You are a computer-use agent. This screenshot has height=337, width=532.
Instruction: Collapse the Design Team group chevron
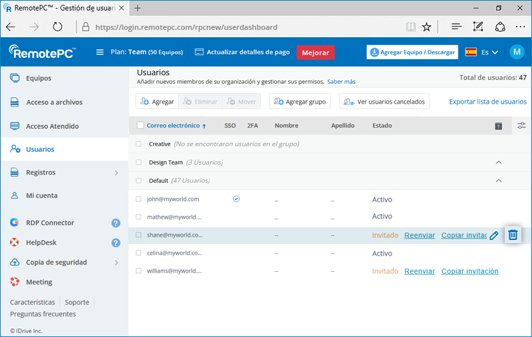(498, 162)
